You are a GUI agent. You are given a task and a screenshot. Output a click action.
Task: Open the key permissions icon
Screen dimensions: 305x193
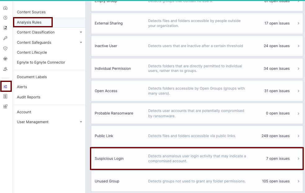(x=6, y=38)
